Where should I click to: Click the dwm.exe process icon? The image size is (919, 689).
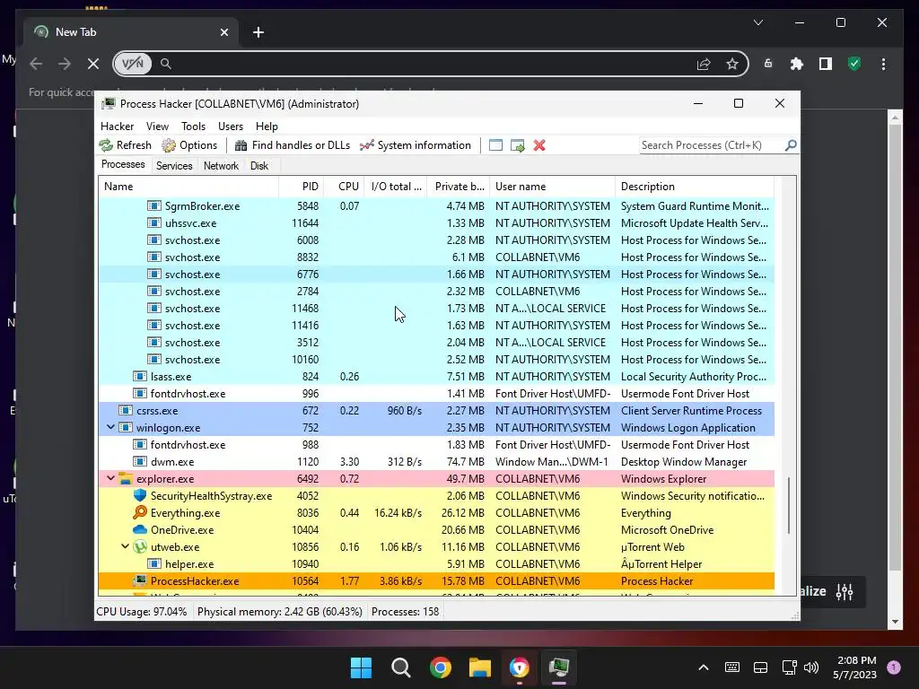[x=139, y=462]
